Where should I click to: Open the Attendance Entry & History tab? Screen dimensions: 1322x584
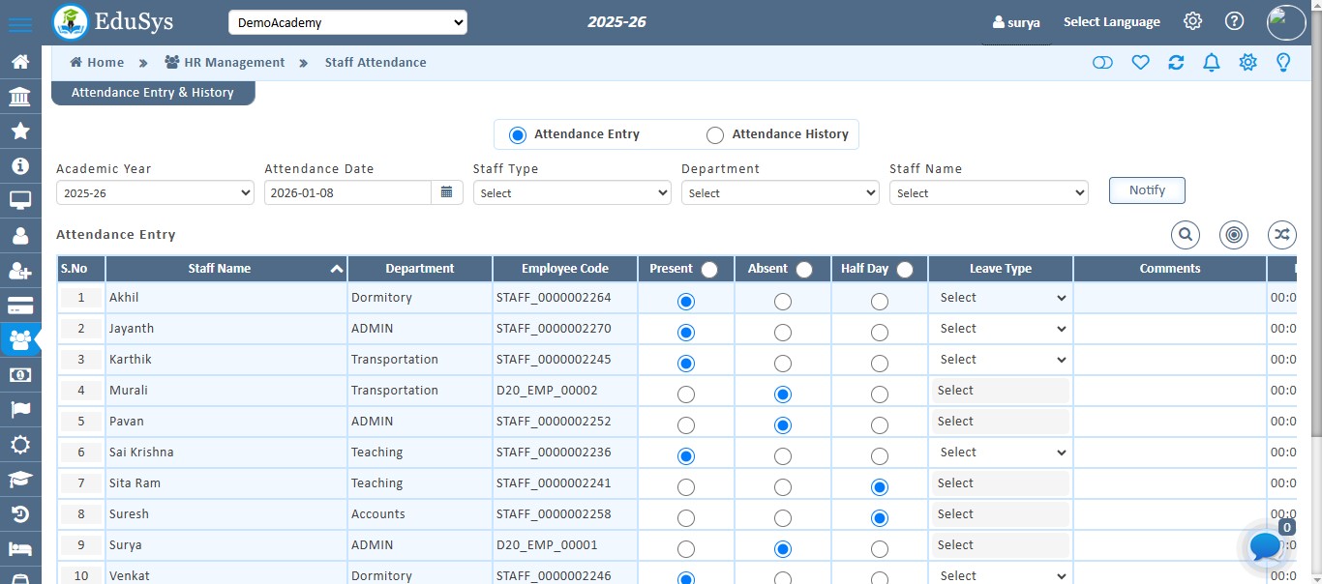[x=153, y=93]
